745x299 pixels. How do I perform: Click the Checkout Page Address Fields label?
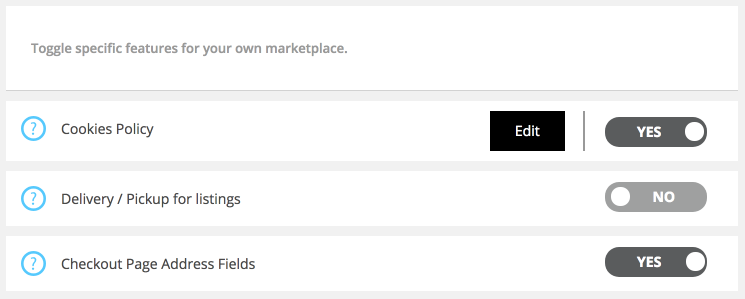(158, 264)
